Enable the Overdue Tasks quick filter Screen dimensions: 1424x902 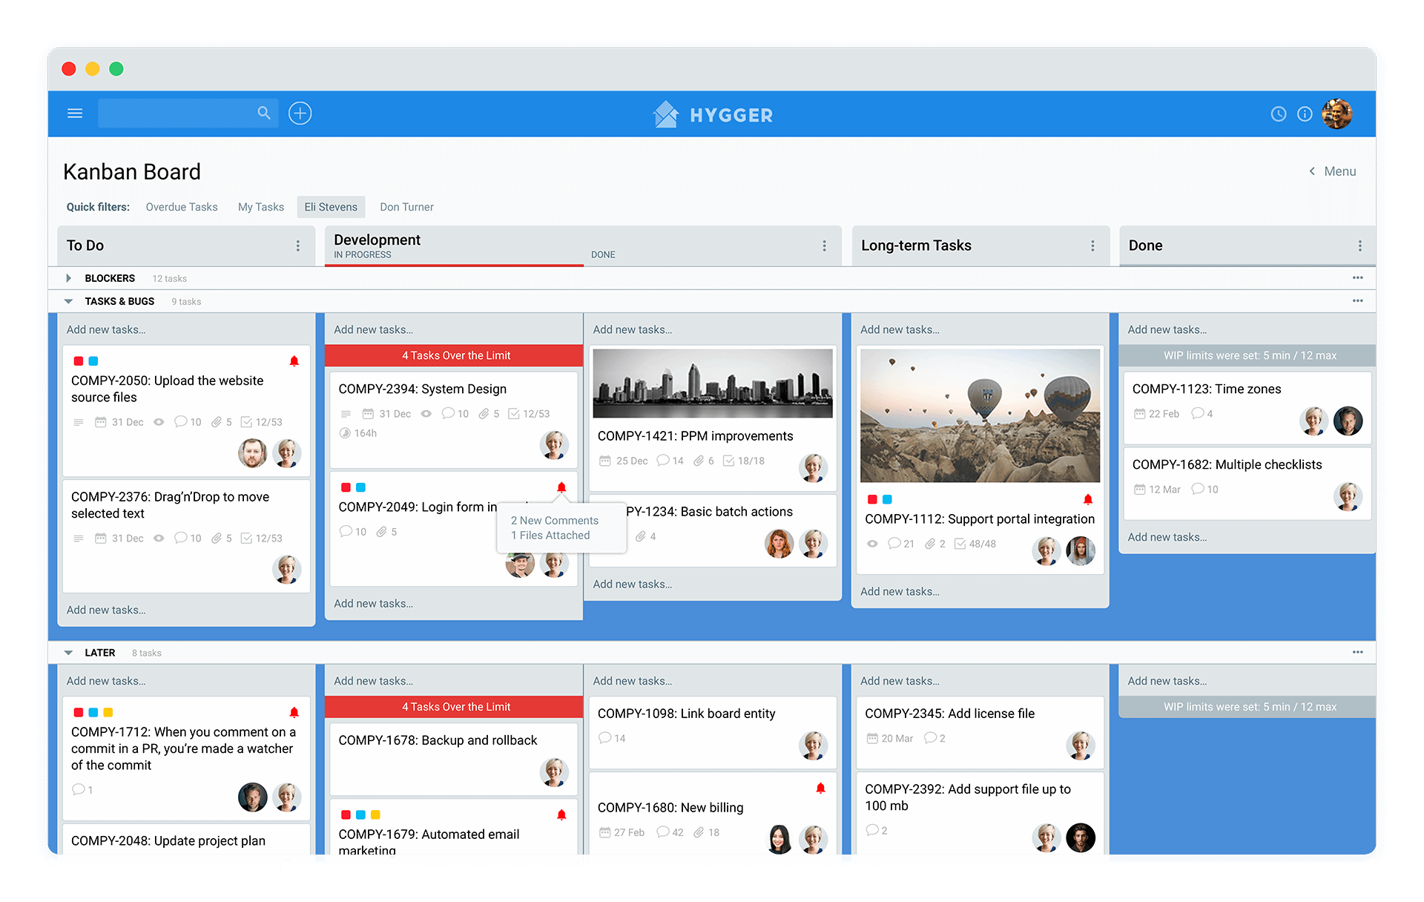182,207
